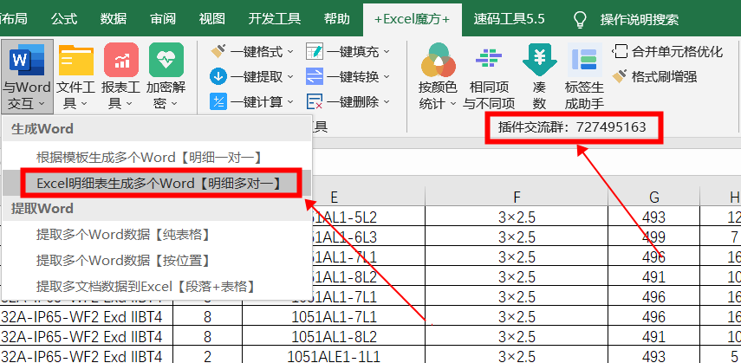741x363 pixels.
Task: Click the 一键删除 icon
Action: [x=315, y=101]
